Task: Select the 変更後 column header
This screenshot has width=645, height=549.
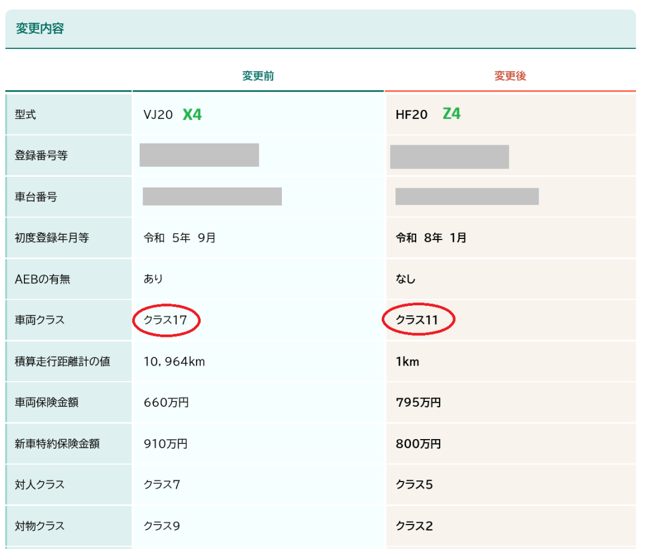Action: click(510, 76)
